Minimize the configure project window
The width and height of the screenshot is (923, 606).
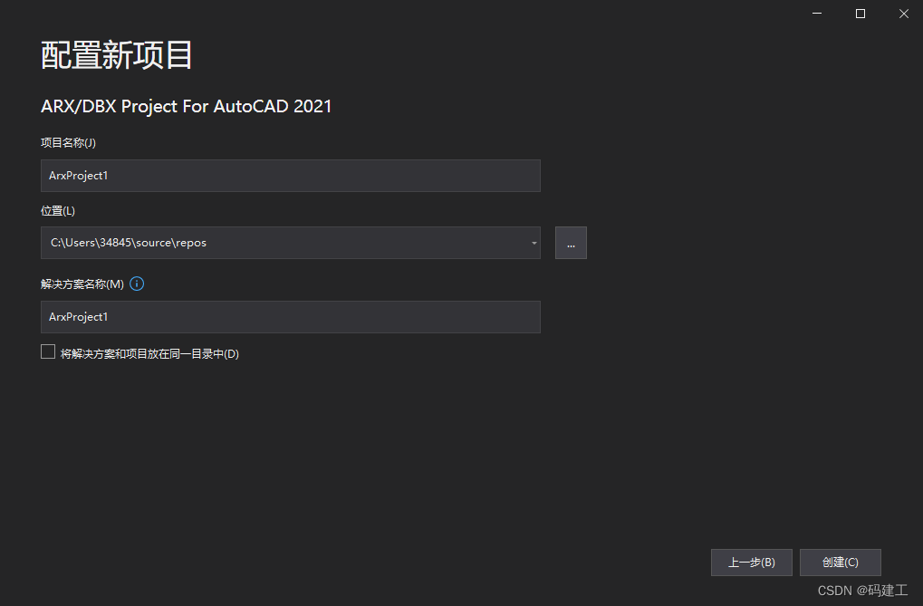tap(816, 14)
